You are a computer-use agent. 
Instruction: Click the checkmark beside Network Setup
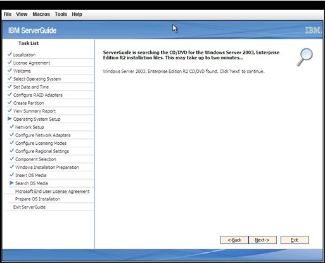point(11,126)
